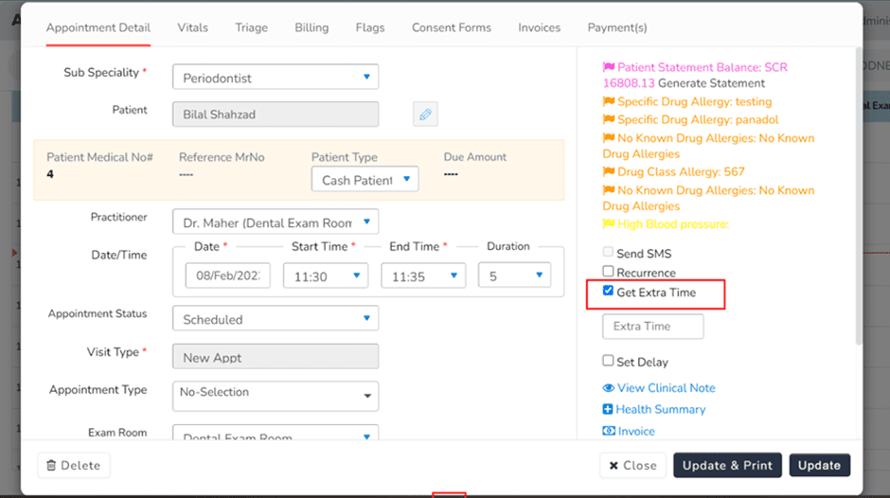Enable the Send SMS checkbox
Image resolution: width=890 pixels, height=498 pixels.
(x=608, y=252)
